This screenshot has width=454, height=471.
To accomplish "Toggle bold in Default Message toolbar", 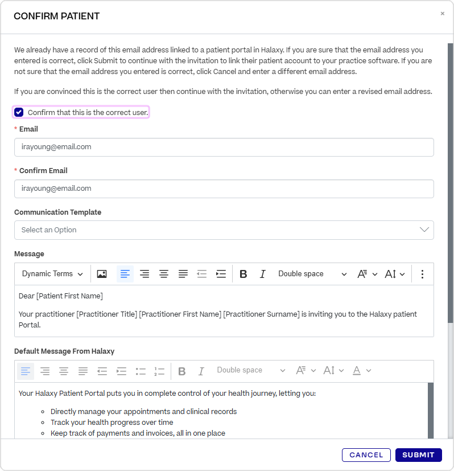I will 182,371.
